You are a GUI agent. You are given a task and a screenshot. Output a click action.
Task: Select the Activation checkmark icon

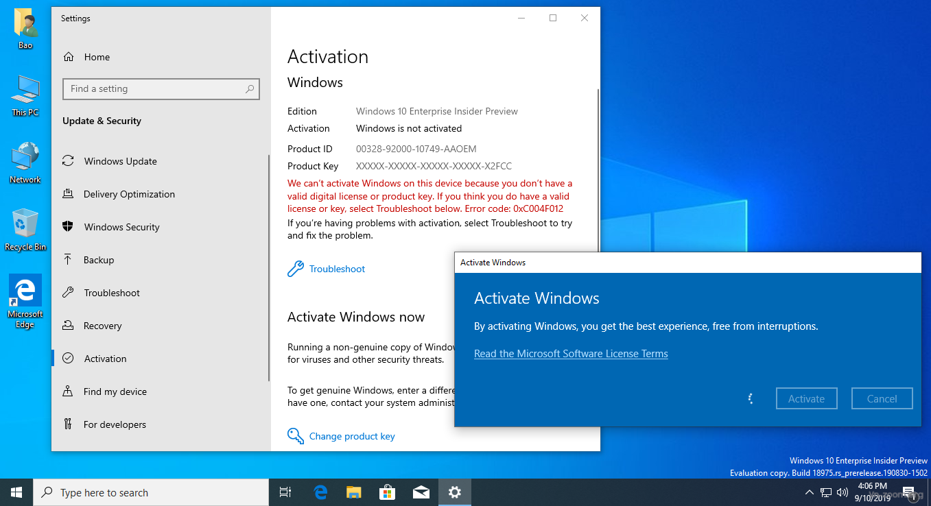pos(68,359)
